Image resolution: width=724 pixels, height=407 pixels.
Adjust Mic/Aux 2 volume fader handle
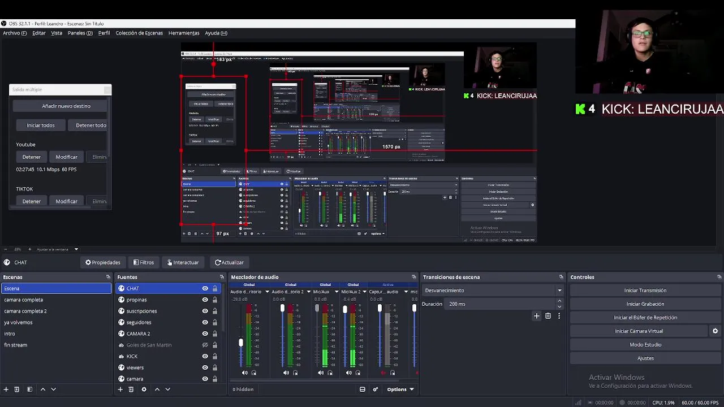click(344, 309)
